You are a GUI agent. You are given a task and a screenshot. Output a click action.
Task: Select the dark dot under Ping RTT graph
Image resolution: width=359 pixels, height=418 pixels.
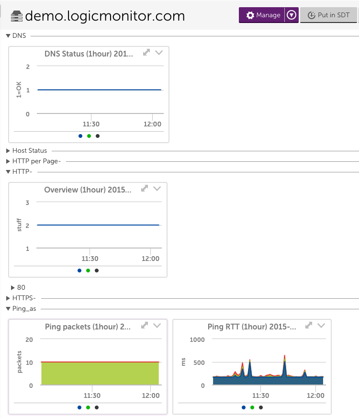pyautogui.click(x=261, y=407)
